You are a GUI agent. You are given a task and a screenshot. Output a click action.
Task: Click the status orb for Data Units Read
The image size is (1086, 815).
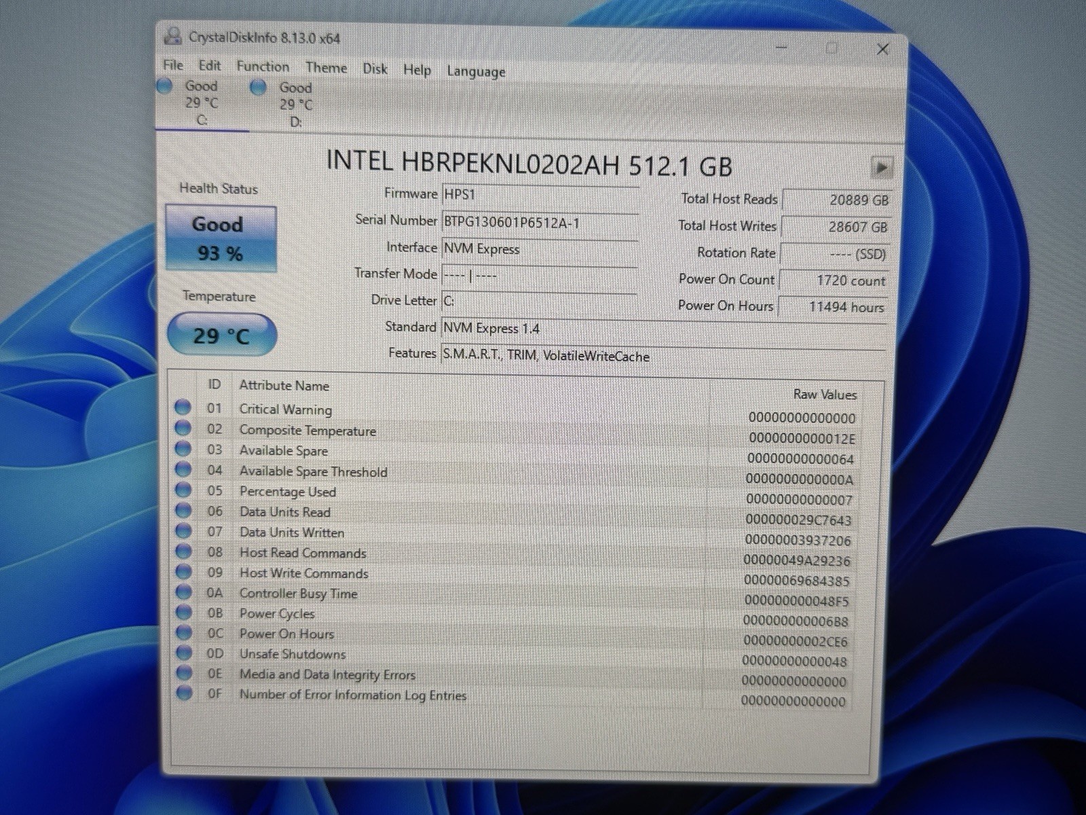pos(183,509)
